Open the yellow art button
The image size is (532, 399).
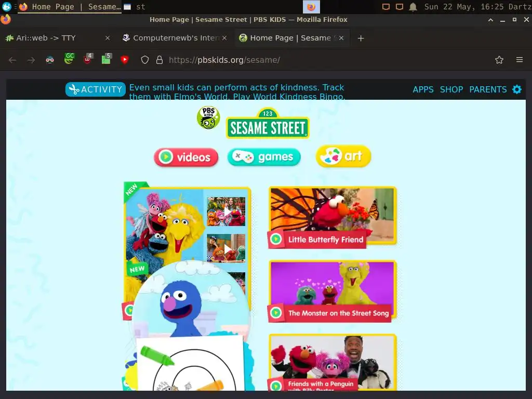coord(343,156)
